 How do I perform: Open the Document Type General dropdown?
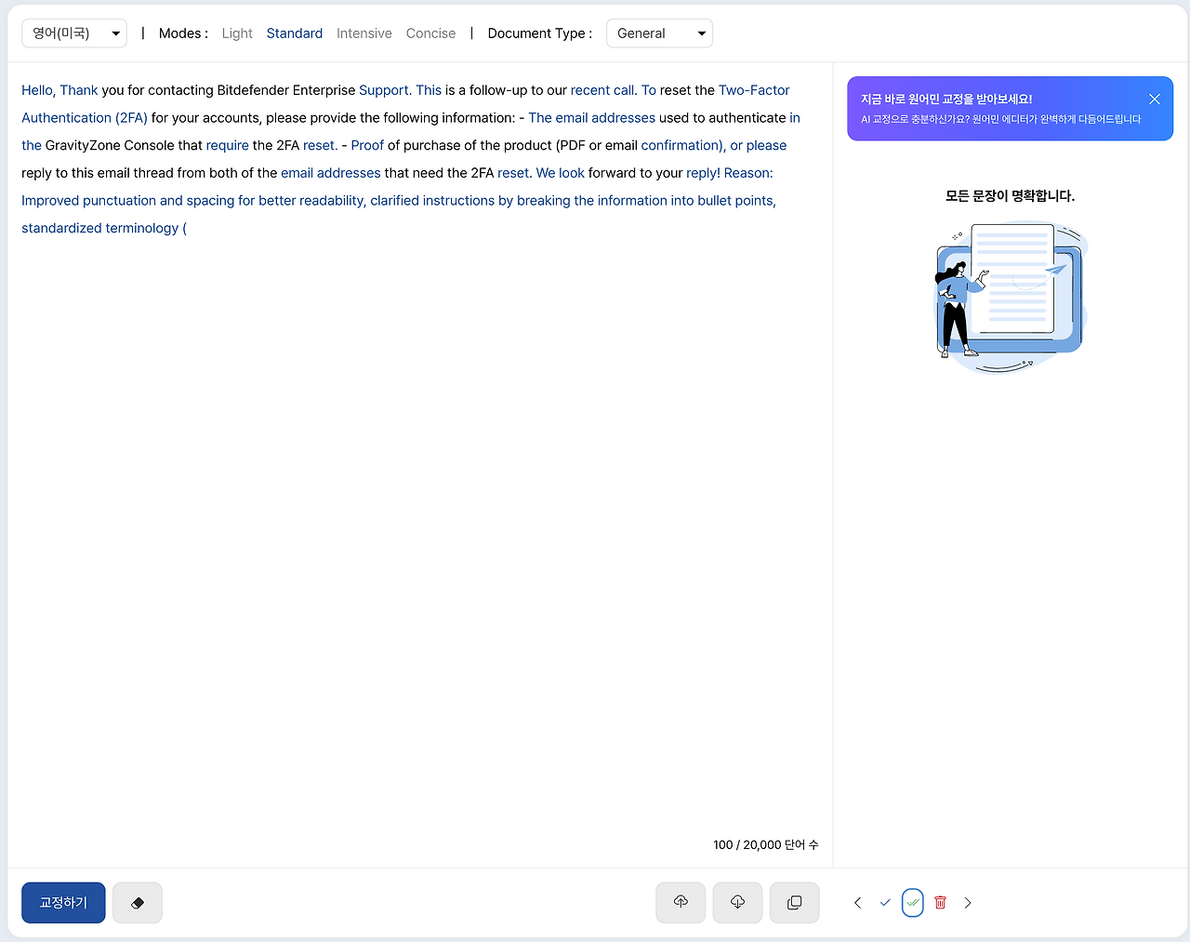tap(659, 33)
